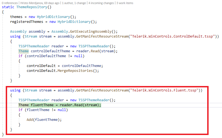Click 'if (controlDefaultTheme != null)' condition

tap(51, 56)
